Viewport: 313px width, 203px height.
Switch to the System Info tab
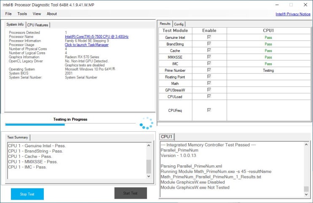[15, 24]
